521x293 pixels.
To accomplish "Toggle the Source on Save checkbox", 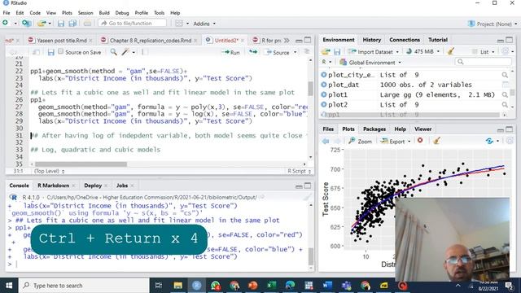I will click(x=60, y=51).
